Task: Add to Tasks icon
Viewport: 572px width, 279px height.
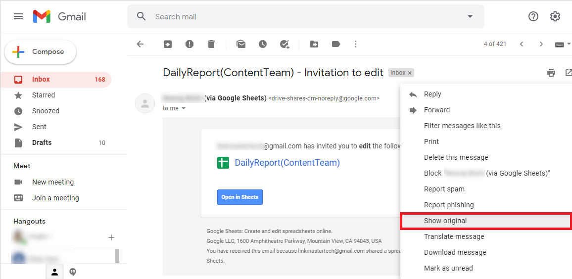Action: click(x=285, y=44)
